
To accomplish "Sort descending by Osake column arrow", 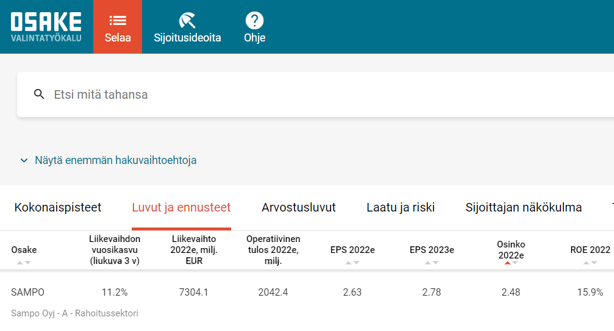I will 27,263.
